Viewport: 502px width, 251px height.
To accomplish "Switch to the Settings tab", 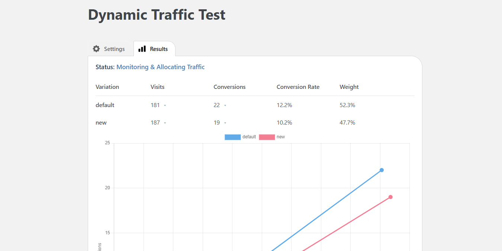I will click(x=109, y=49).
